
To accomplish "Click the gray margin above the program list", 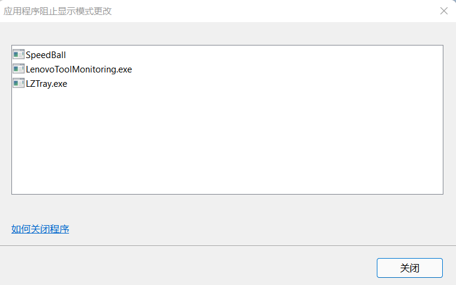I will pos(227,34).
